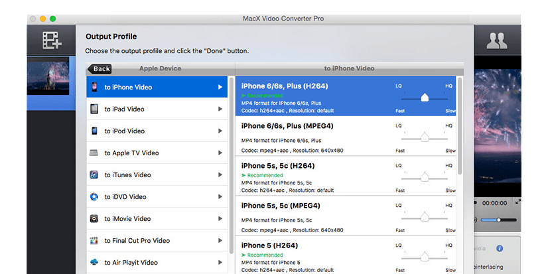
Task: Click the iMovie icon
Action: point(94,219)
